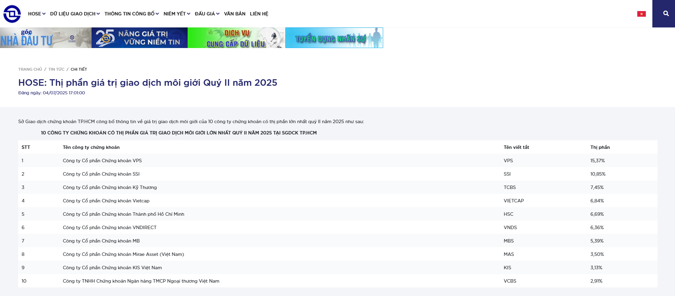Select Công ty Cổ phần Chứng khoán VPS

click(x=102, y=161)
